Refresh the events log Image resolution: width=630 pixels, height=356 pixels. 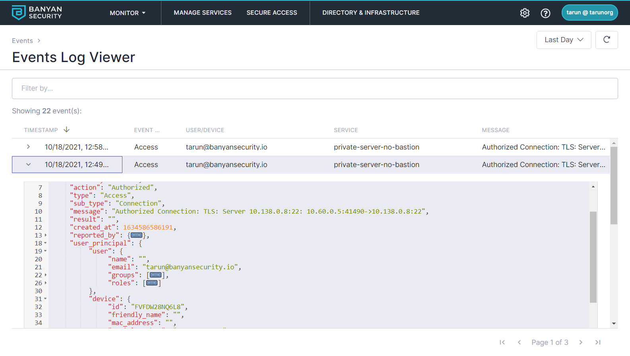pos(606,40)
